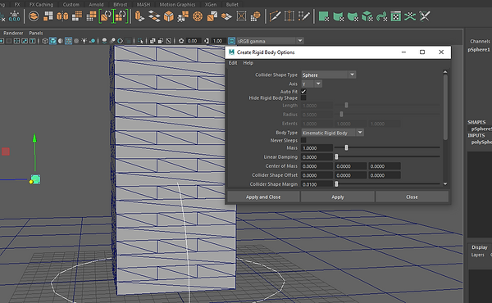The width and height of the screenshot is (492, 303).
Task: Click the green flat square UV icon
Action: tap(324, 16)
